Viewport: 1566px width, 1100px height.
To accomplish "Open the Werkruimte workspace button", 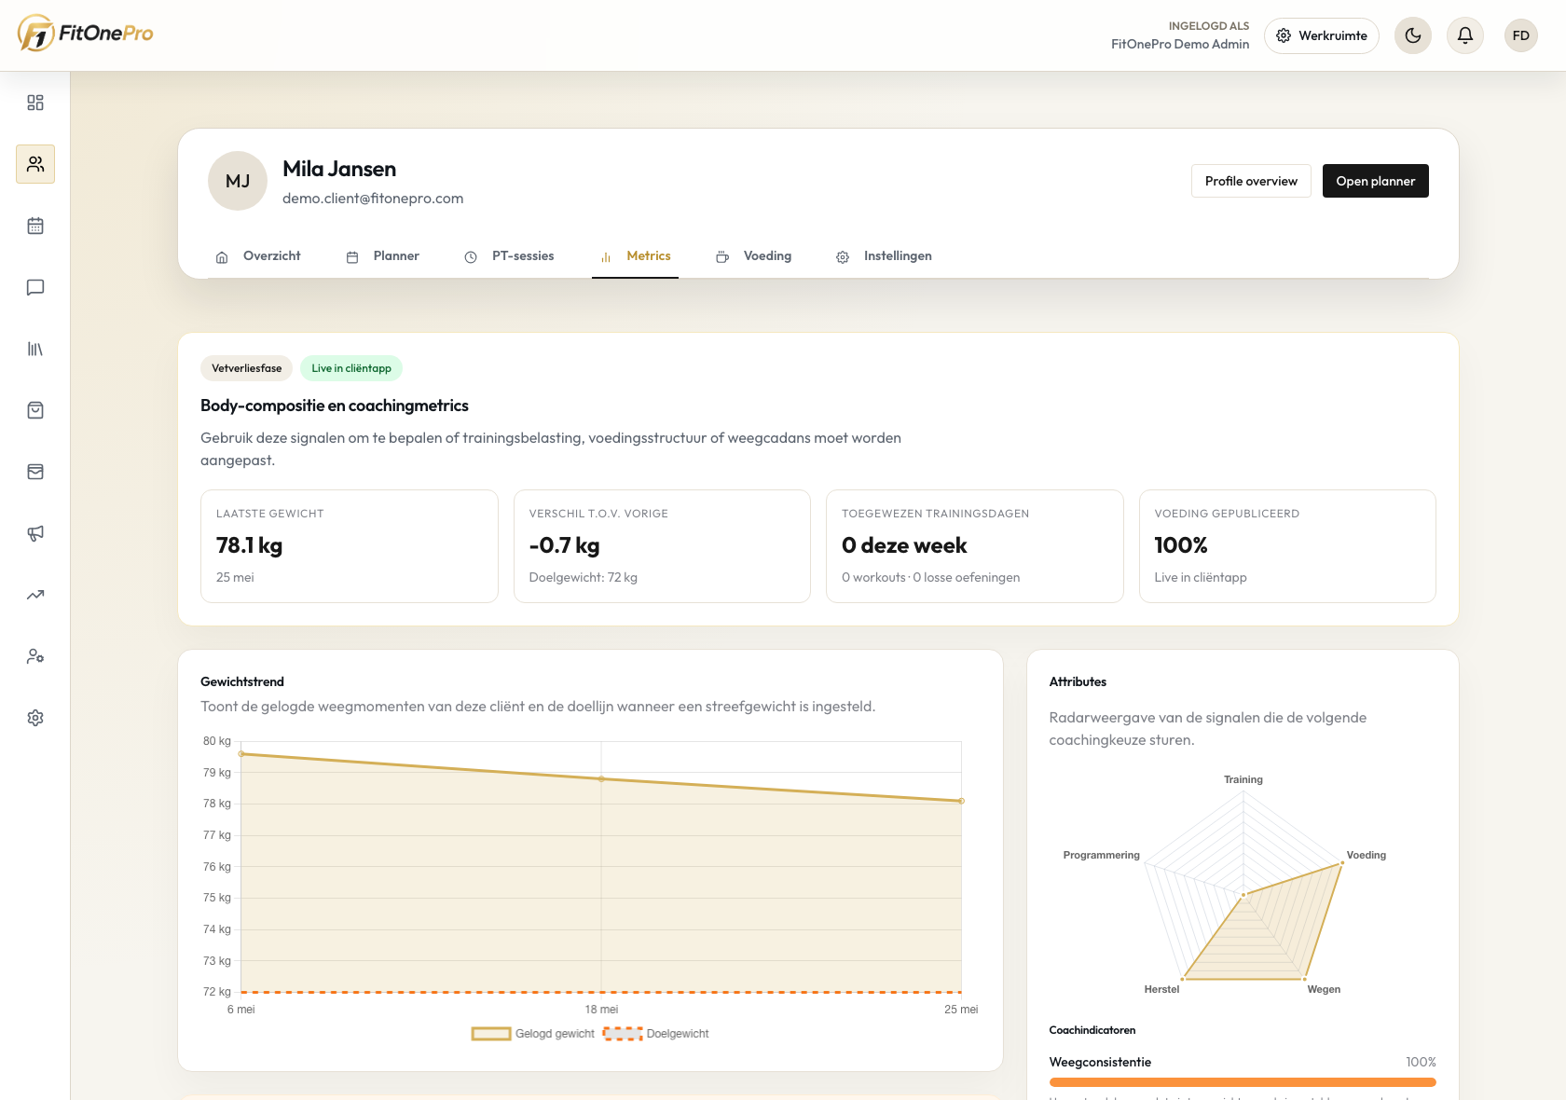I will [1322, 35].
